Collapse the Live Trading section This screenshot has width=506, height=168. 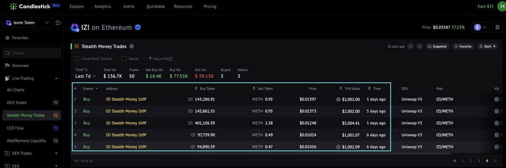pos(57,78)
